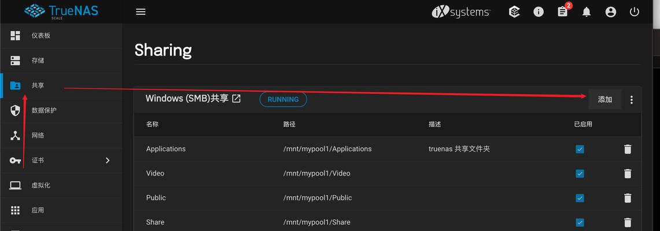Open the TrueCommand status icon
The image size is (660, 231).
tap(514, 12)
